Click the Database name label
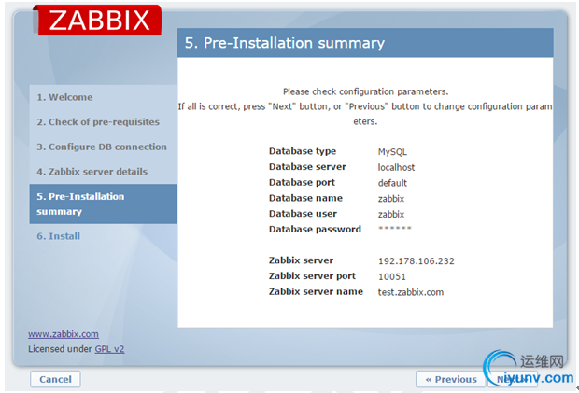The height and width of the screenshot is (393, 579). click(x=305, y=198)
